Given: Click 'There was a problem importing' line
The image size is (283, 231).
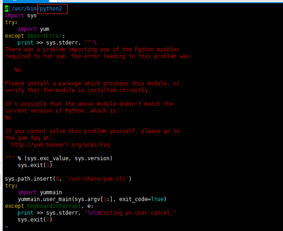Looking at the screenshot, I should (x=92, y=49).
